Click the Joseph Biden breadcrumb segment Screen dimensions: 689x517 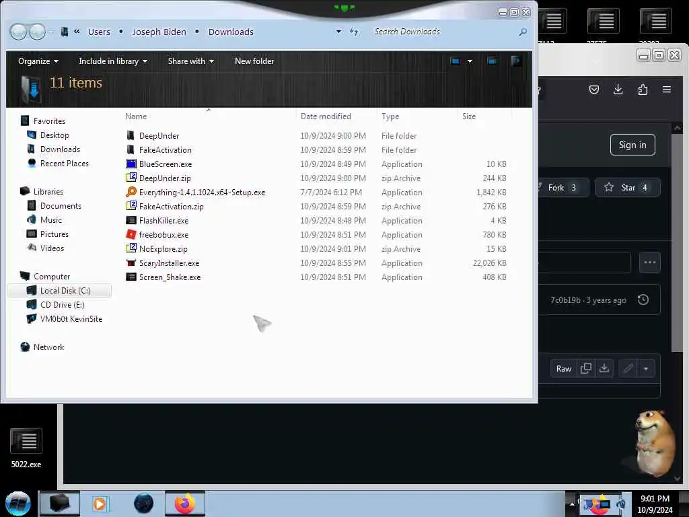pyautogui.click(x=159, y=32)
